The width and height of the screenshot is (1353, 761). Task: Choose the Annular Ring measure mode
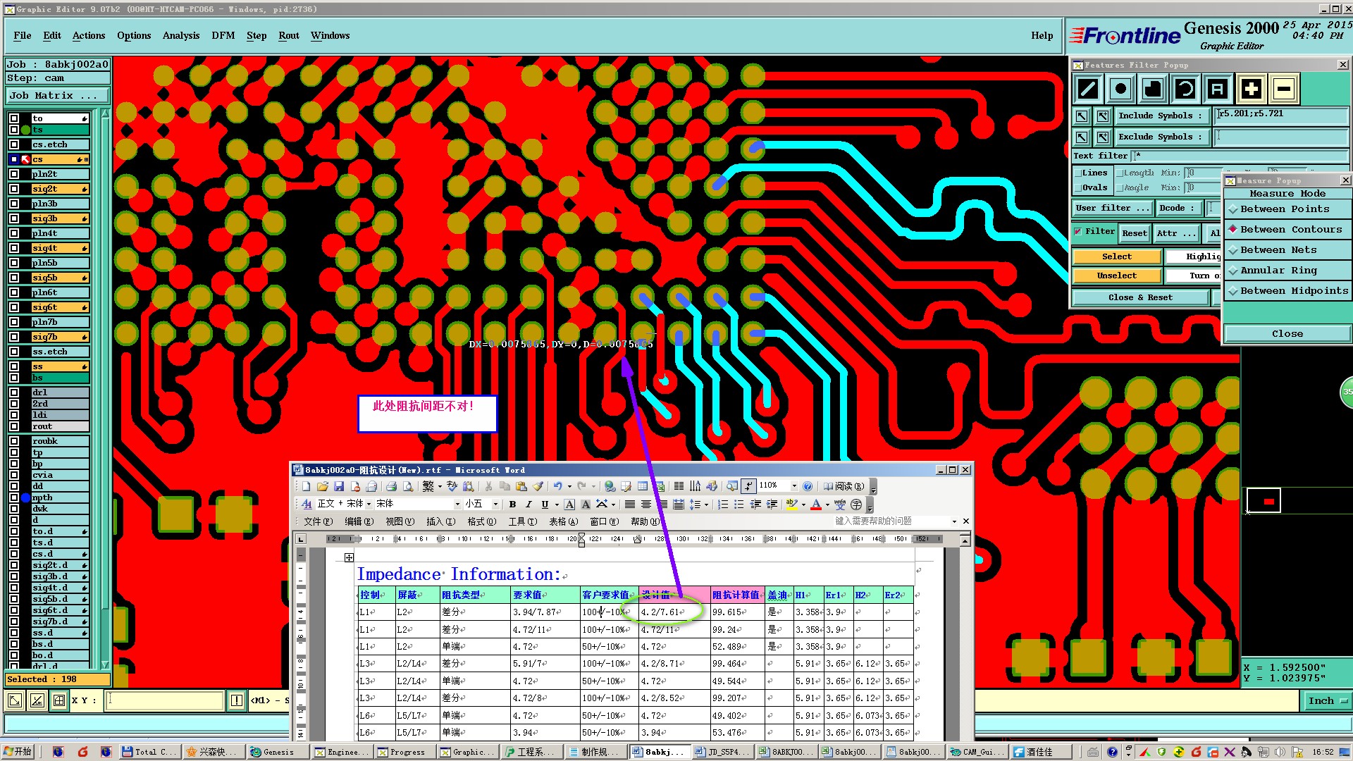pyautogui.click(x=1278, y=271)
